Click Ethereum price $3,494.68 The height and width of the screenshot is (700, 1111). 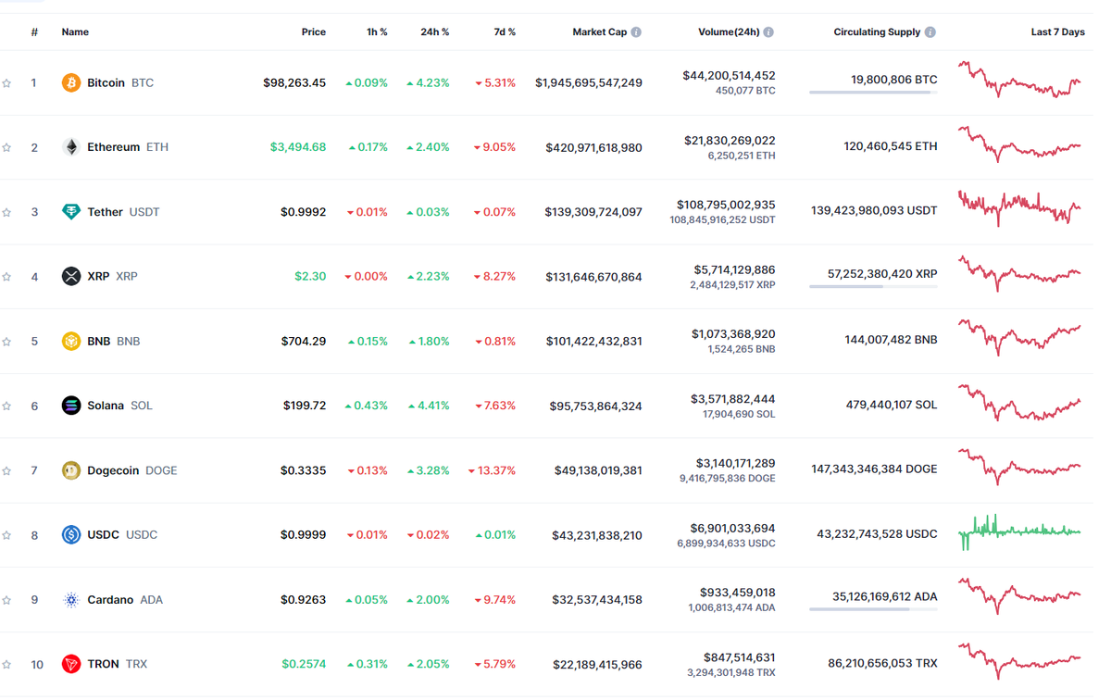(x=298, y=147)
